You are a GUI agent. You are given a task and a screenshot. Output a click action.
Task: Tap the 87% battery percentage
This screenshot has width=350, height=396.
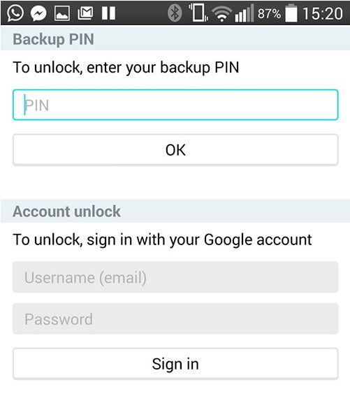269,13
